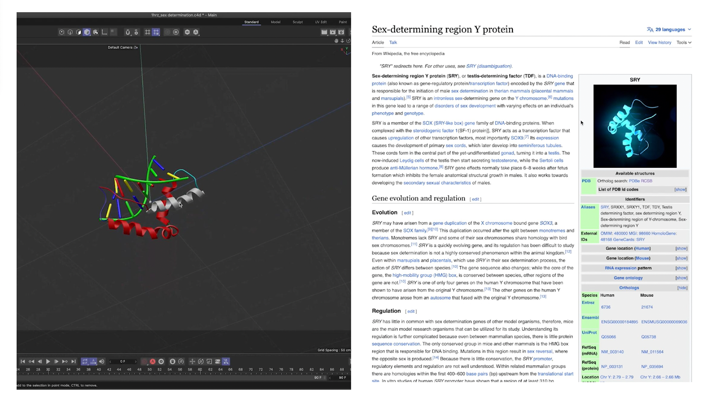Toggle Rotation keying icon on timeline bar
Screen dimensions: 713x400
coord(201,361)
